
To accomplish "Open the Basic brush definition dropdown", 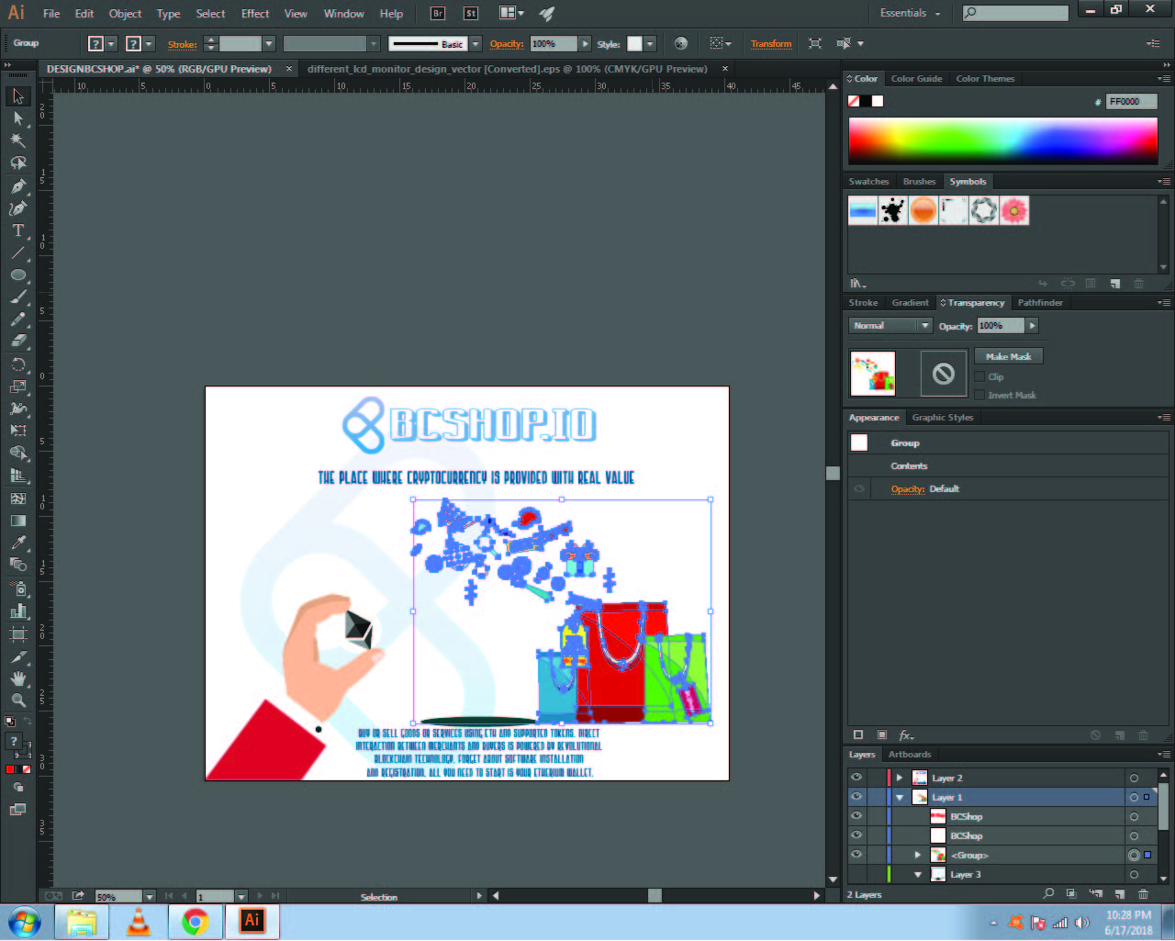I will pos(476,44).
